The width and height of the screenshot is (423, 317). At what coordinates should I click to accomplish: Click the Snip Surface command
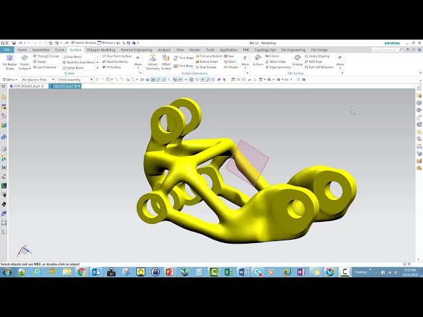click(x=206, y=67)
